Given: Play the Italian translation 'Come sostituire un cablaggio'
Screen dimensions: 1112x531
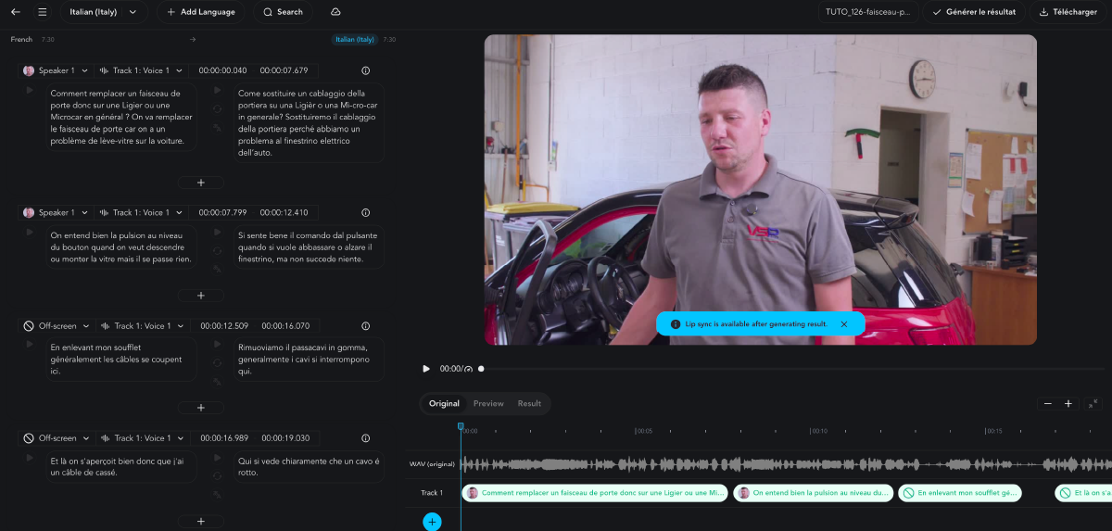Looking at the screenshot, I should pyautogui.click(x=217, y=91).
